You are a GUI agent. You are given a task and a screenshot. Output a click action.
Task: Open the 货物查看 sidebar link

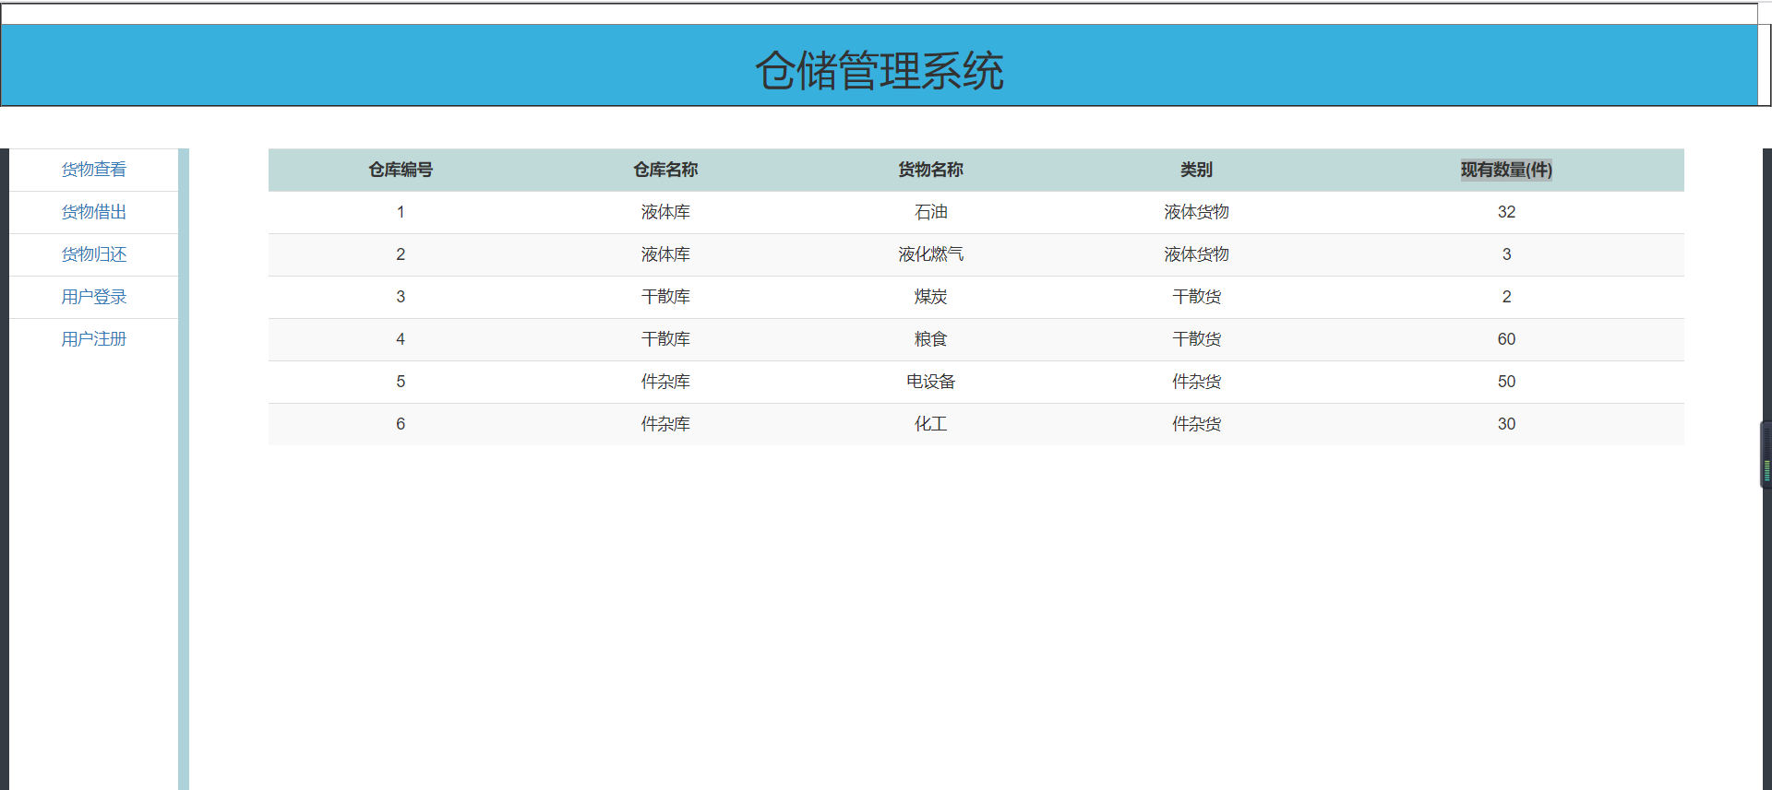(x=93, y=170)
